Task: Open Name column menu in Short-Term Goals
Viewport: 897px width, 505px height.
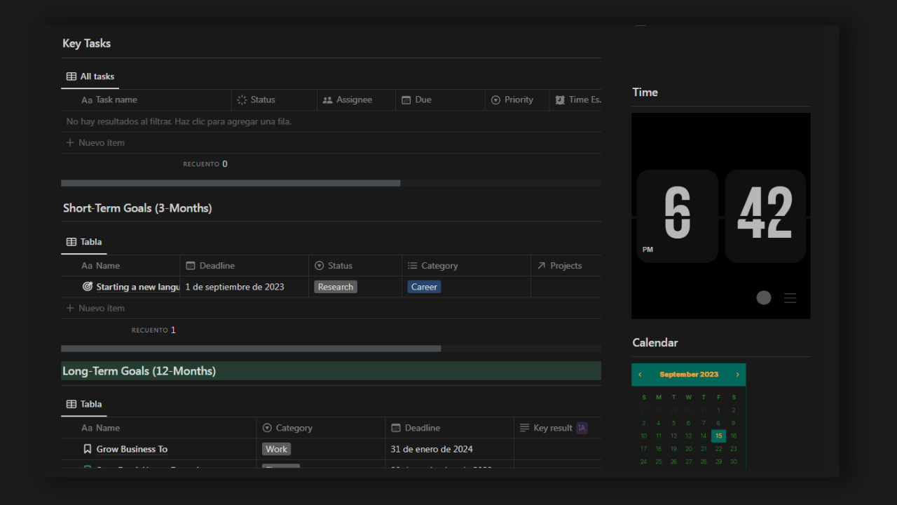Action: [x=121, y=266]
